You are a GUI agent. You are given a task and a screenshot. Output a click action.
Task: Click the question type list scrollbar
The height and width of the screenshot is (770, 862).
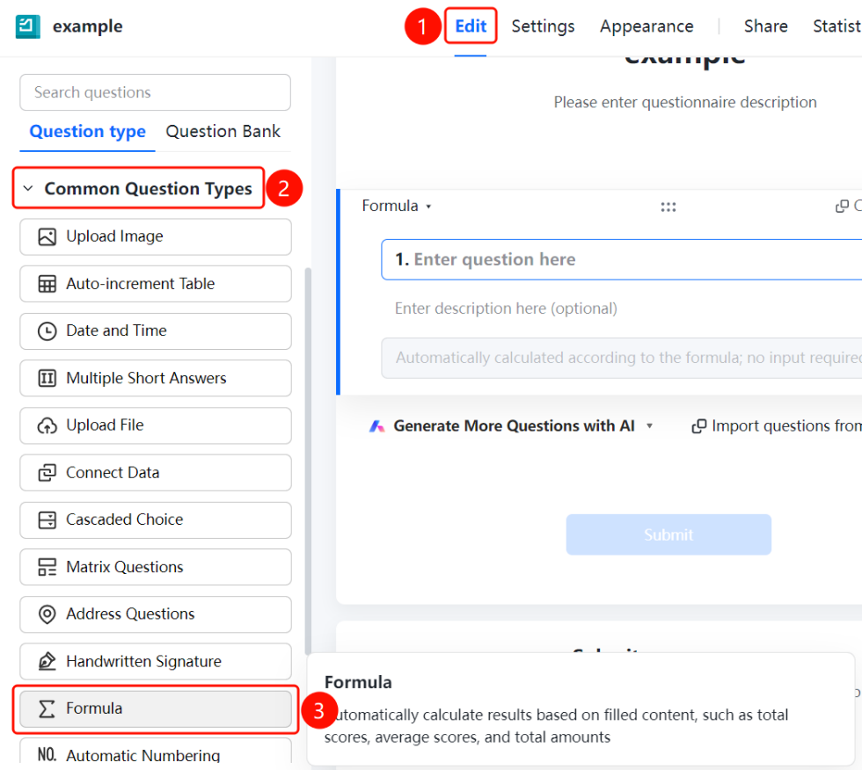coord(309,461)
